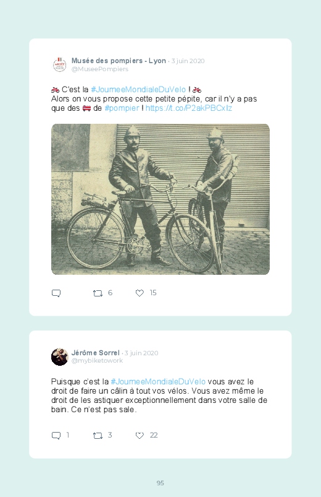This screenshot has width=321, height=497.
Task: Open the #JourneeMondialeDuVelo hashtag in first tweet
Action: pos(138,90)
